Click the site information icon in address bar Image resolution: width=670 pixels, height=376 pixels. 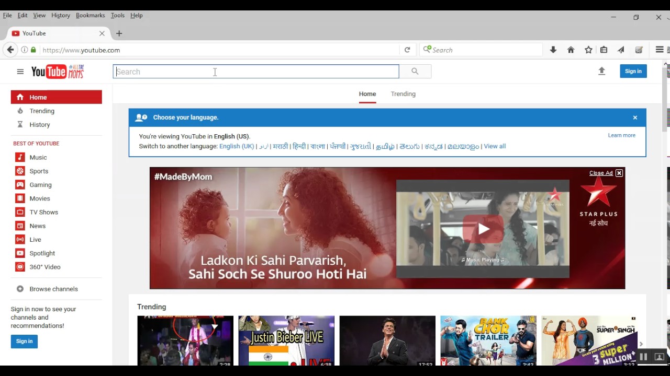24,50
